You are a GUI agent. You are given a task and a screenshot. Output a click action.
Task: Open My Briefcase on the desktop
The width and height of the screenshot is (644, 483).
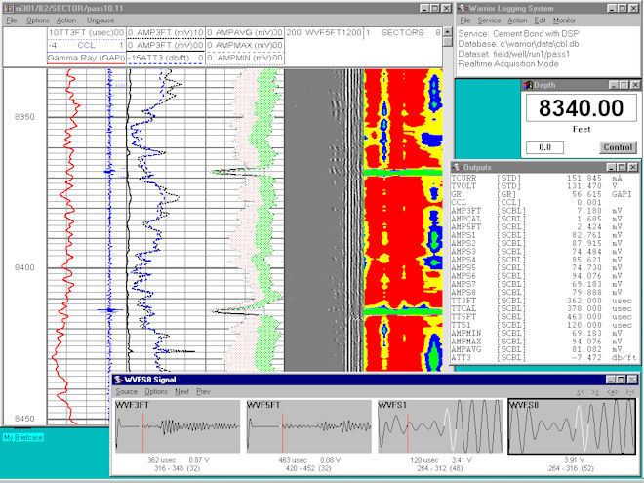click(24, 435)
